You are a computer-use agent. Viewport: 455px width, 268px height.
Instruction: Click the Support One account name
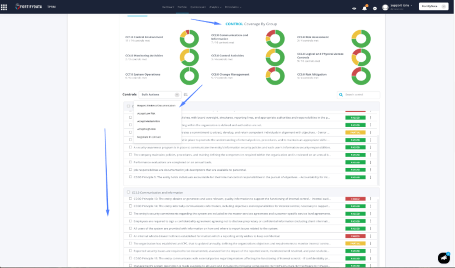click(x=400, y=6)
